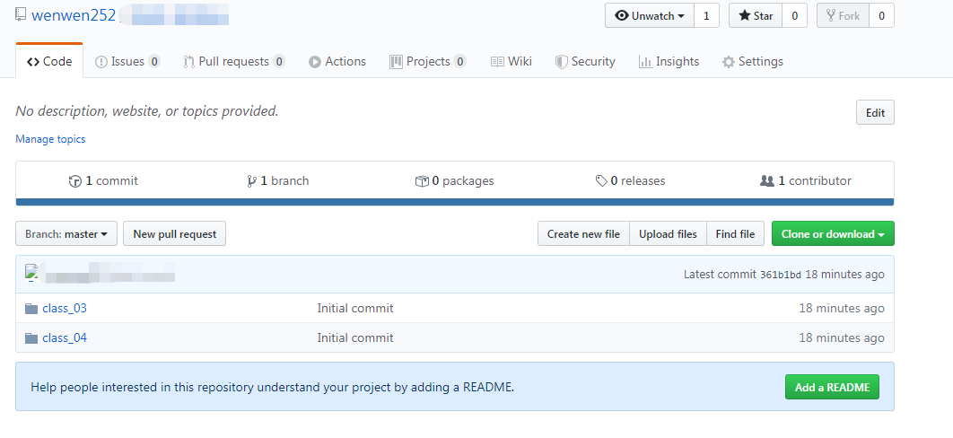
Task: View the 1 contributor list
Action: point(806,180)
